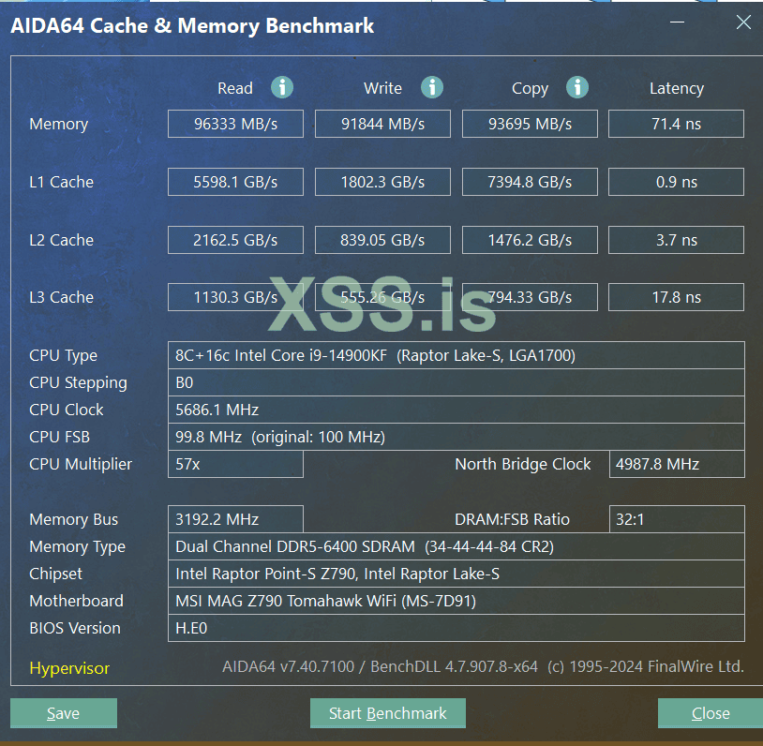Click the Write column header label
763x746 pixels.
pos(382,88)
